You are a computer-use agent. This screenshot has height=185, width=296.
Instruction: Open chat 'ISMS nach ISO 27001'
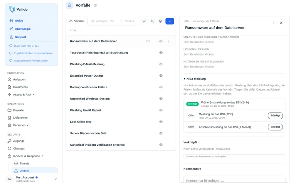(x=24, y=46)
